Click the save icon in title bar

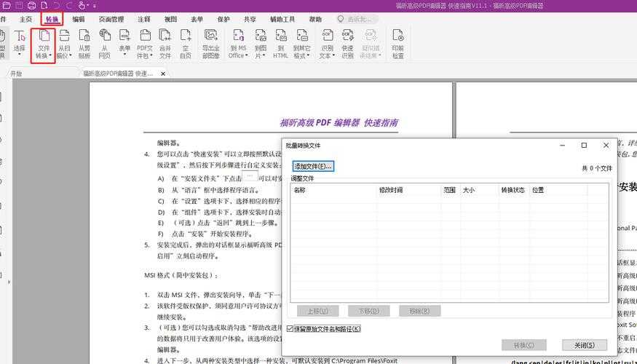20,6
